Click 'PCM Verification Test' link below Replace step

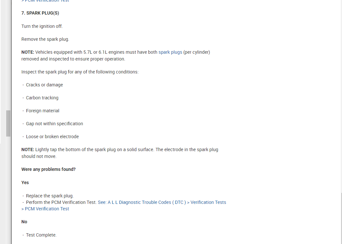(47, 209)
